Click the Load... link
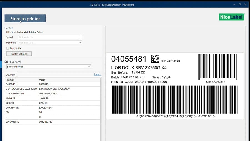250x141 pixels. 97,74
